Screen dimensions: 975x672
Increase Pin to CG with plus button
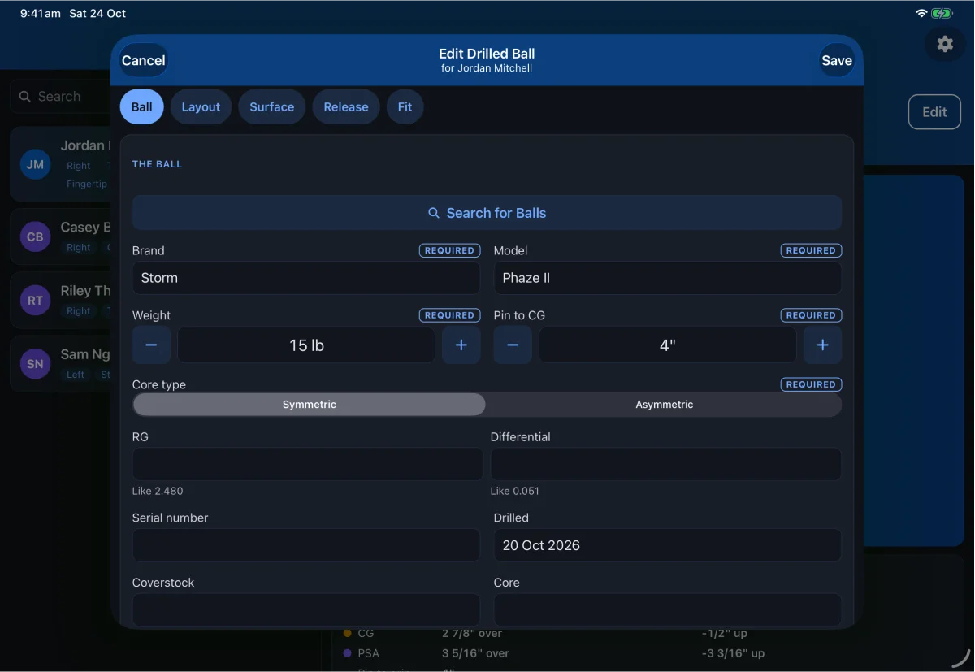[x=822, y=345]
